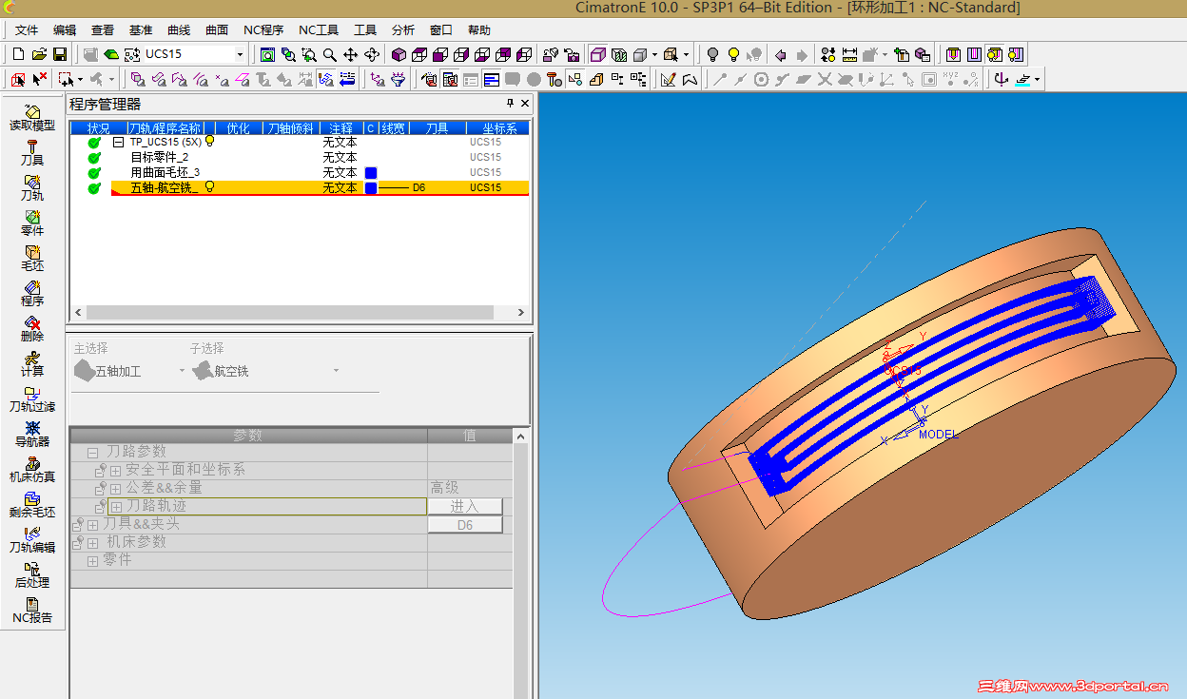Click the red X cursor toolbar icon
The image size is (1187, 699).
39,79
